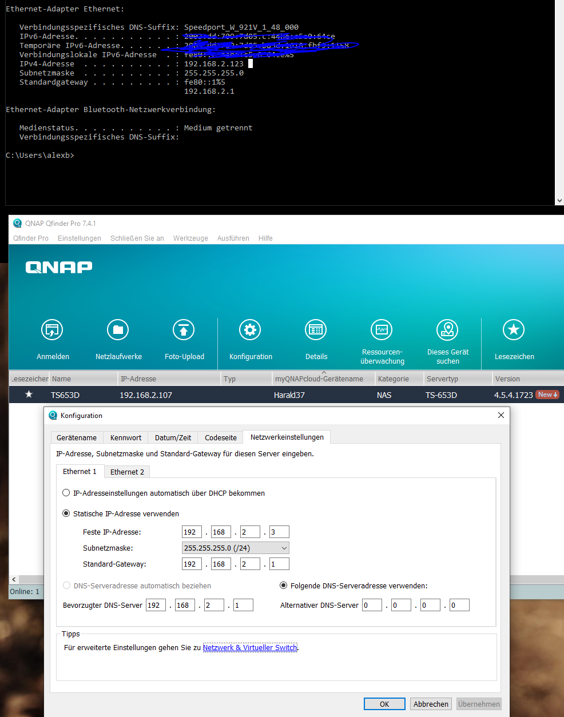Open the Werkzeuge menu
The width and height of the screenshot is (564, 717).
tap(190, 238)
